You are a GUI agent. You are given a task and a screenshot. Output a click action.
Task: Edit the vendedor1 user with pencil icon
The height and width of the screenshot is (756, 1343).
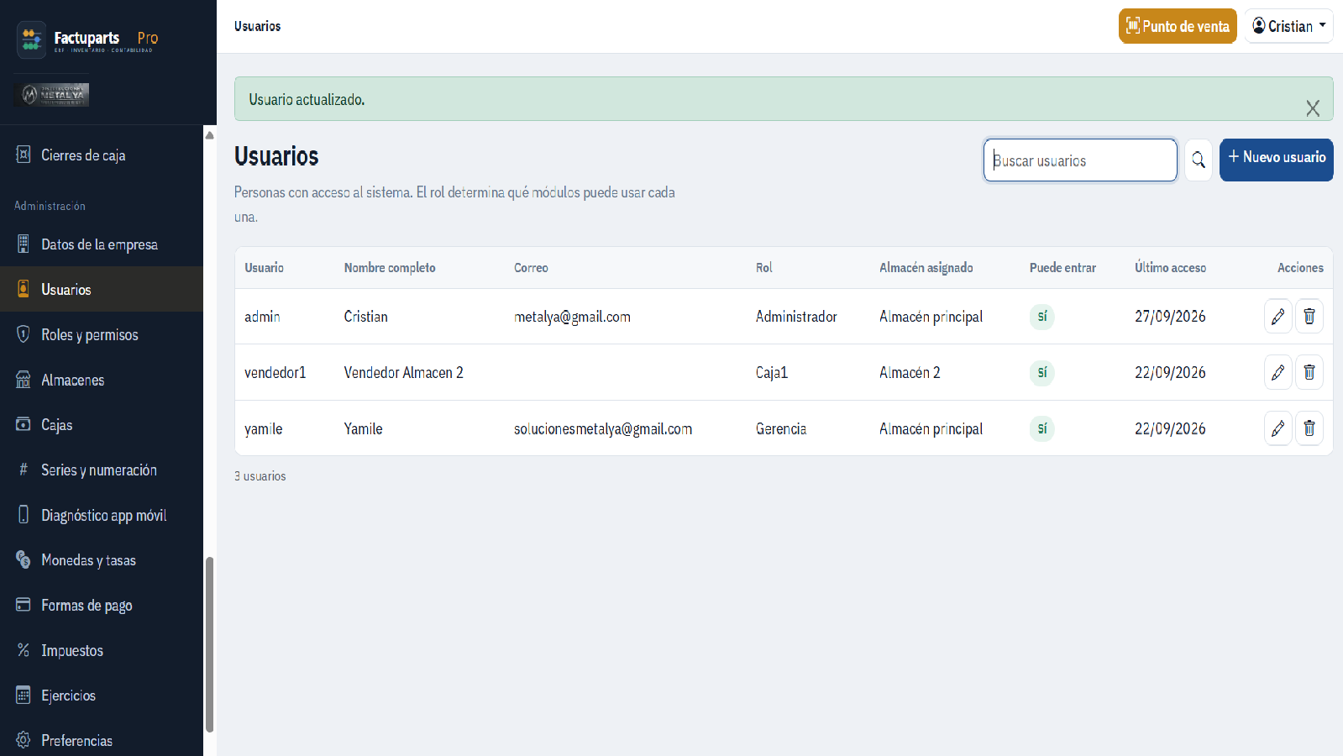coord(1277,372)
